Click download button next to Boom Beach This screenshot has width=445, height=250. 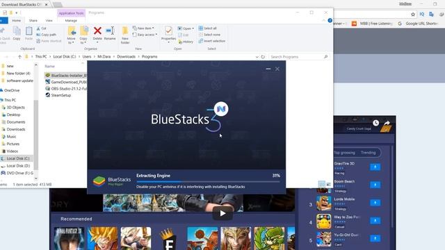(x=375, y=185)
